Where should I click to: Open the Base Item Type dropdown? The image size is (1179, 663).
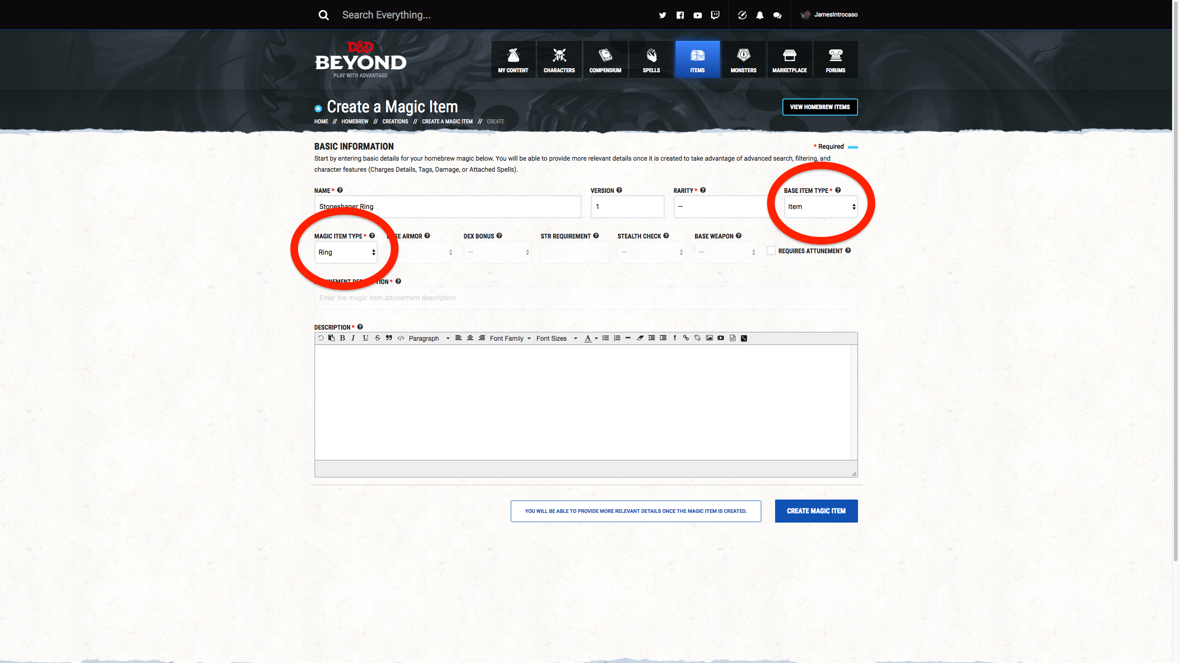point(821,207)
